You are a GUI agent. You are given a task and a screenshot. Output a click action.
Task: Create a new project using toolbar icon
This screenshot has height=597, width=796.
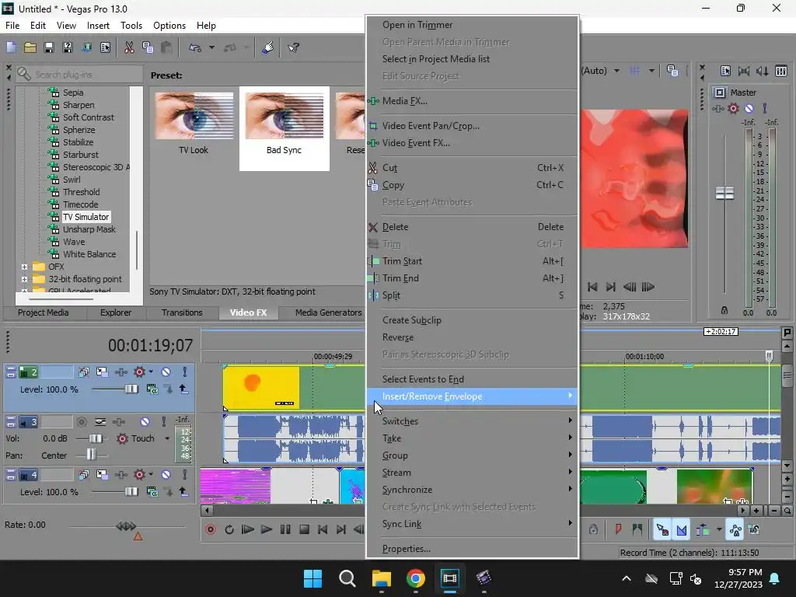coord(11,47)
